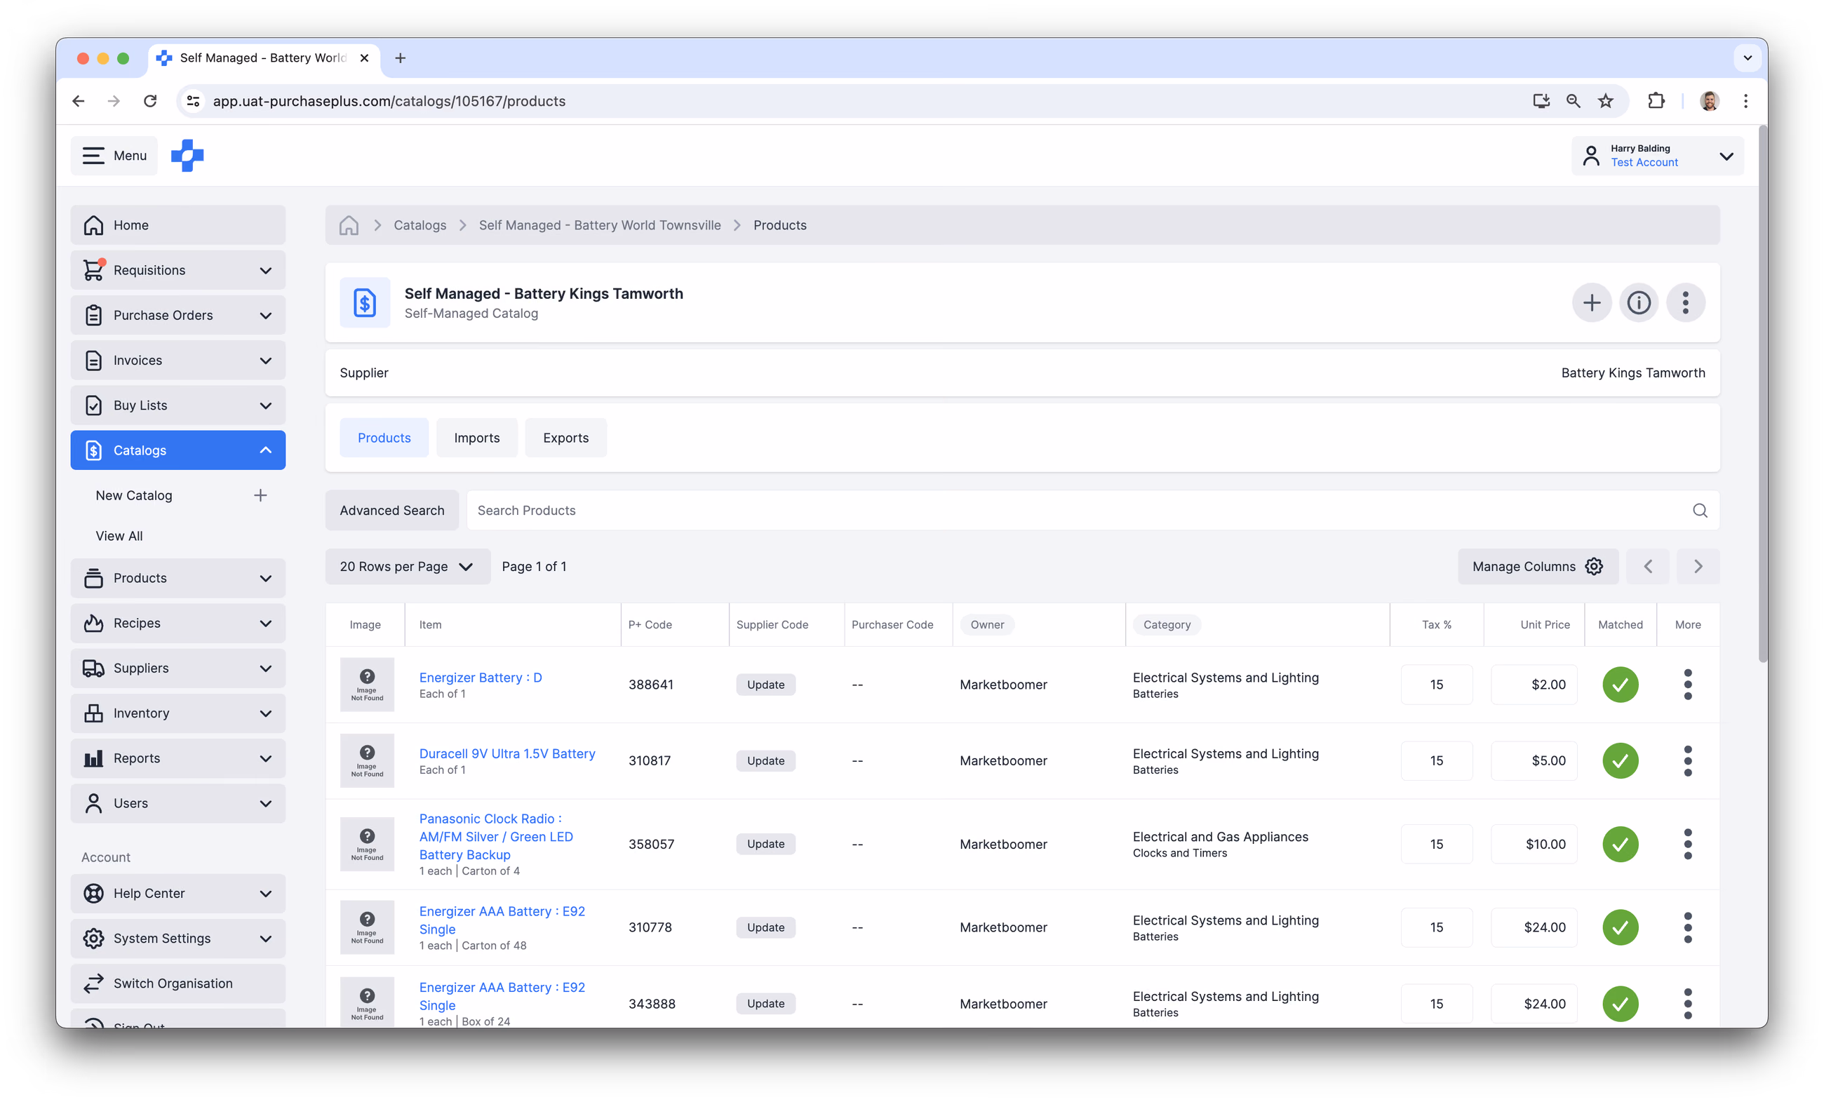Expand Purchase Orders sidebar section

[x=177, y=315]
